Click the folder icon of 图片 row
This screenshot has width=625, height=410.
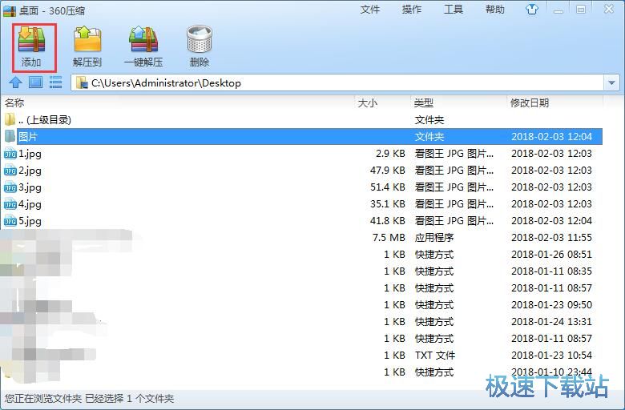10,136
